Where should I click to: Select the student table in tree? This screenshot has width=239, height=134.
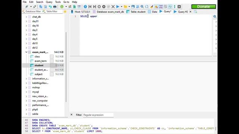point(39,66)
